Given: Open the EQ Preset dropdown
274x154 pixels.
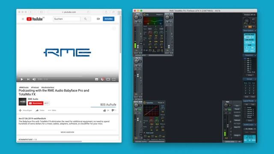Looking at the screenshot, I should tap(159, 15).
